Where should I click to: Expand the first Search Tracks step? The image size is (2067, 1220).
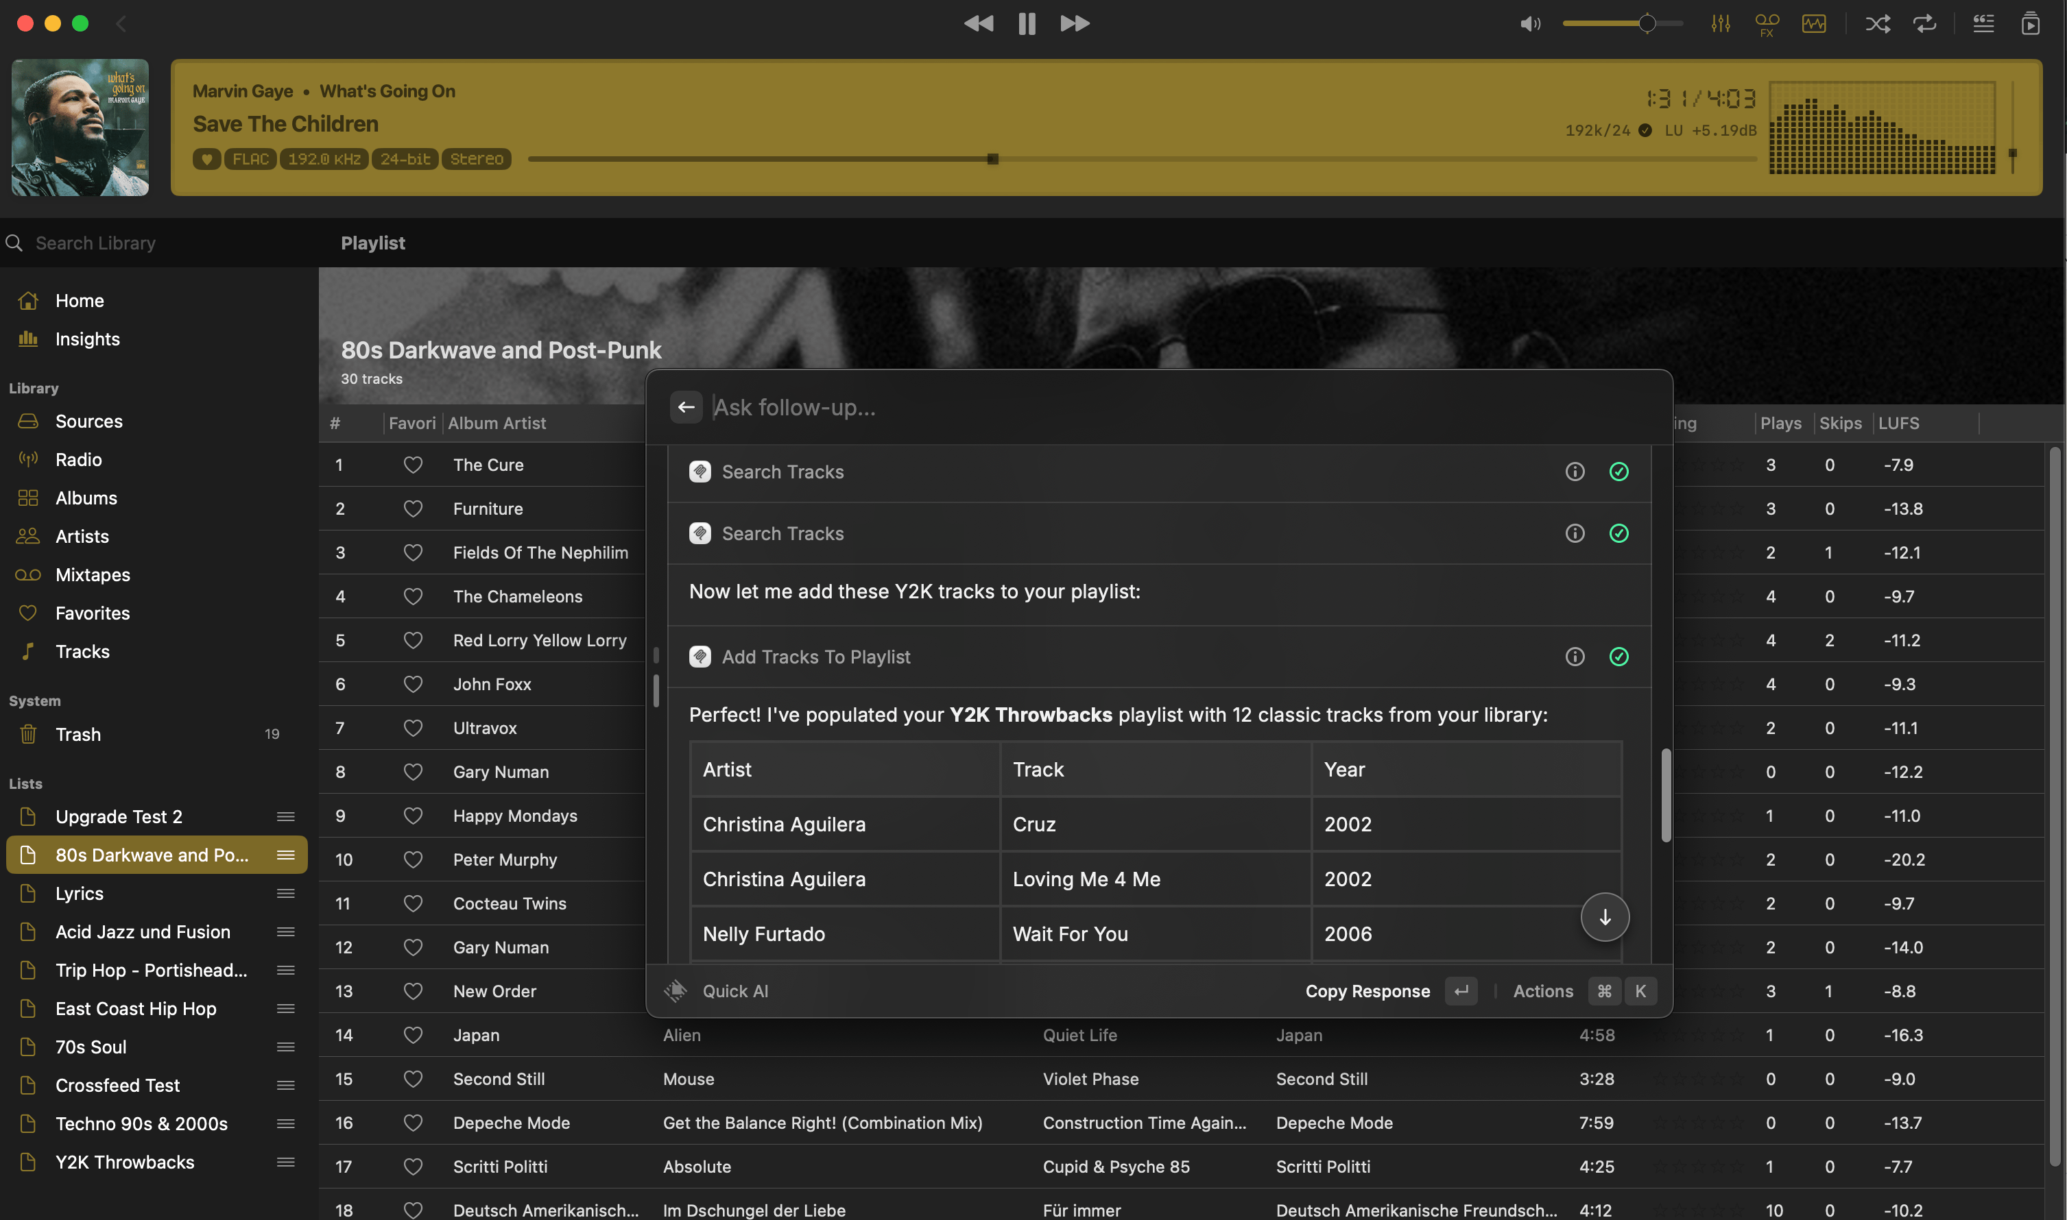click(782, 472)
